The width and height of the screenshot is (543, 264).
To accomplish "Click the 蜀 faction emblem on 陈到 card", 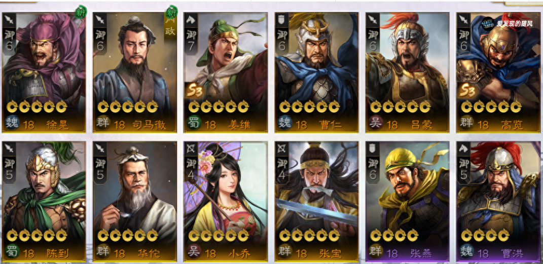I will coord(13,252).
